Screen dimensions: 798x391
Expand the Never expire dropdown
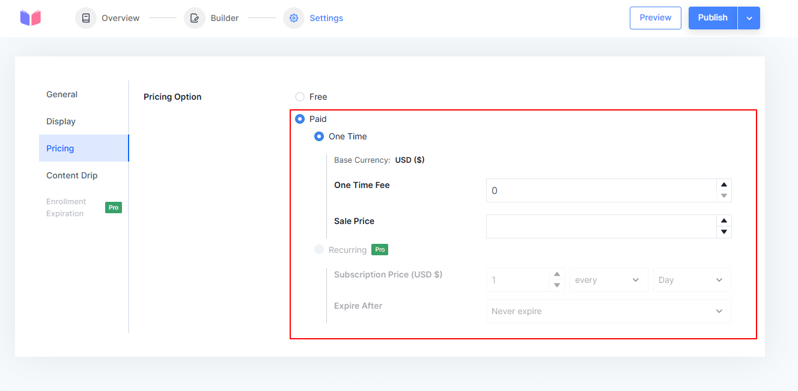[609, 311]
